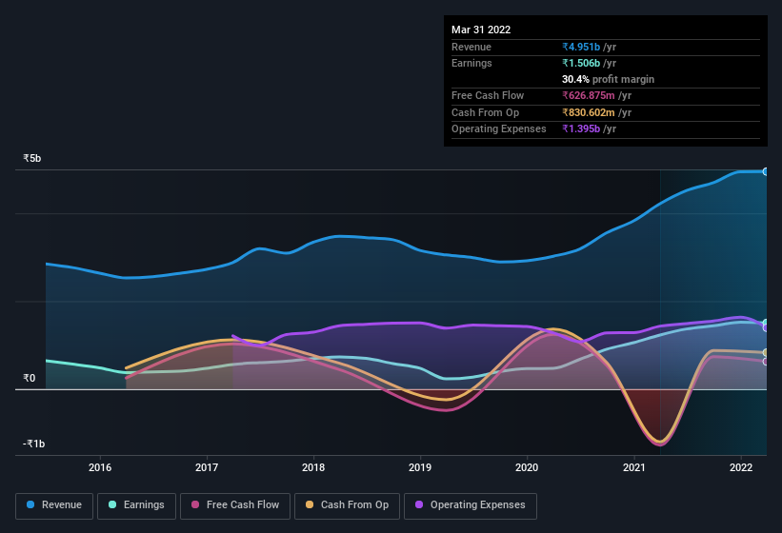Click the ₹1.506b earnings value

coord(581,63)
